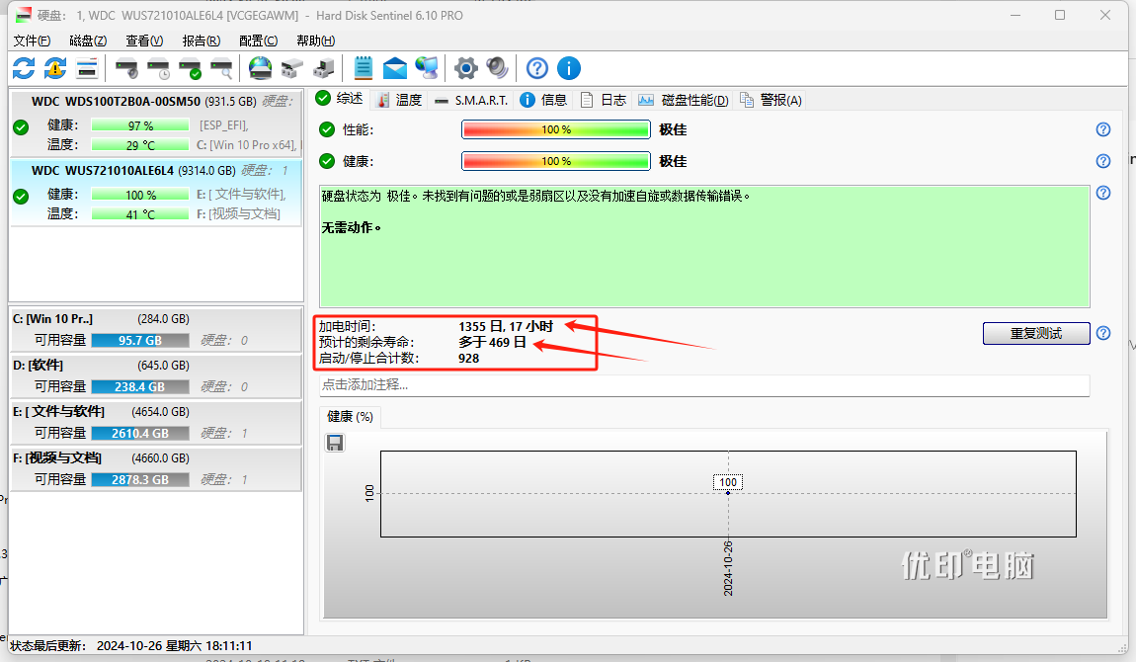This screenshot has height=662, width=1136.
Task: Select the D: [软件] partition
Action: 156,375
